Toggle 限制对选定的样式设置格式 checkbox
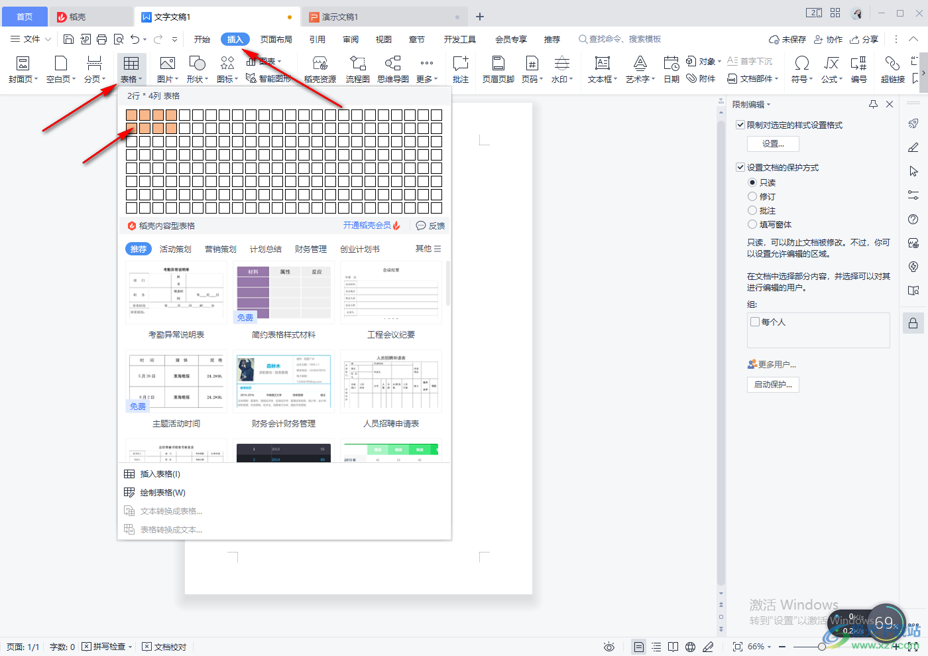Screen dimensions: 928x656 pyautogui.click(x=740, y=125)
